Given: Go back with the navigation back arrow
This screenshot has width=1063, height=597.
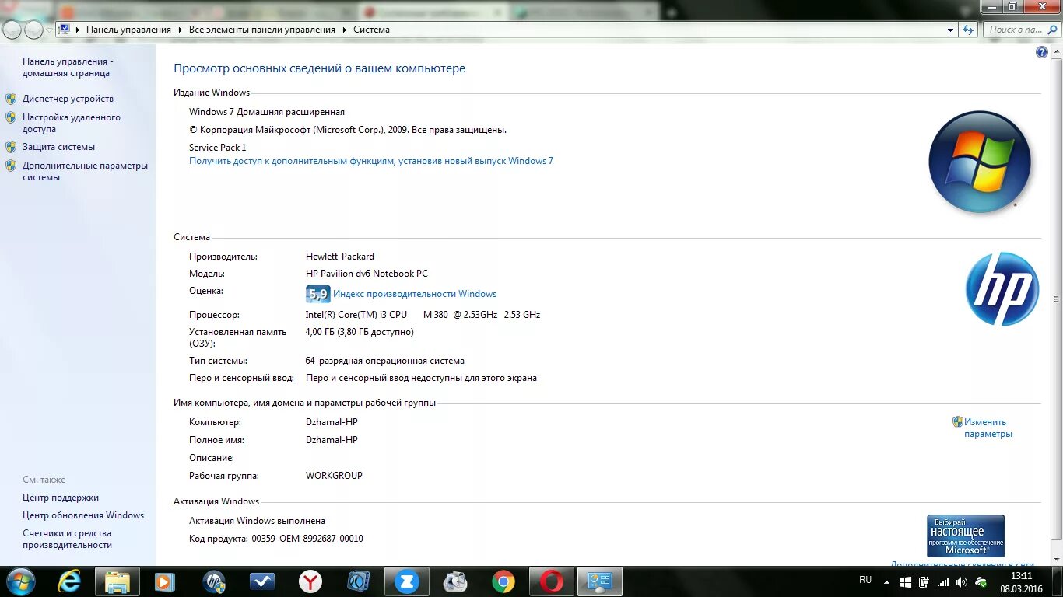Looking at the screenshot, I should tap(12, 30).
